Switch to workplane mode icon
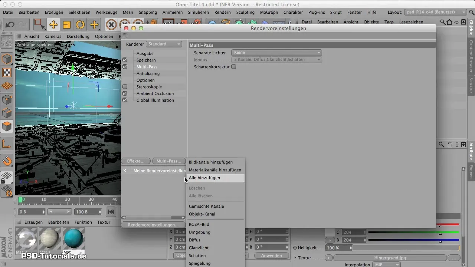The height and width of the screenshot is (267, 475). tap(7, 86)
